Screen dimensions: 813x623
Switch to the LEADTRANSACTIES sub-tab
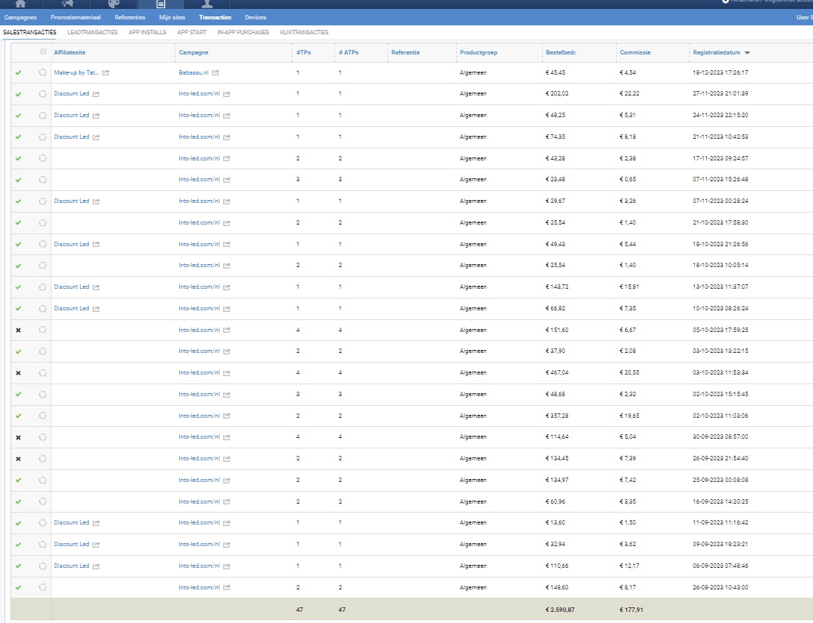[93, 32]
